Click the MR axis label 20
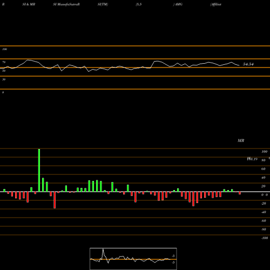 pos(263,186)
